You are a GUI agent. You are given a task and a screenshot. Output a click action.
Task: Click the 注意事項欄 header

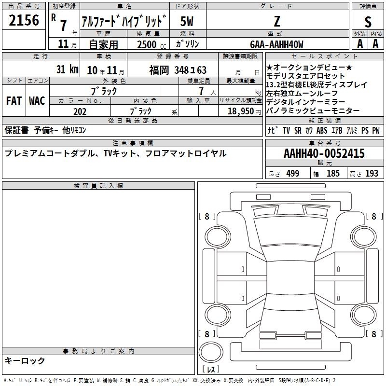tap(132, 143)
